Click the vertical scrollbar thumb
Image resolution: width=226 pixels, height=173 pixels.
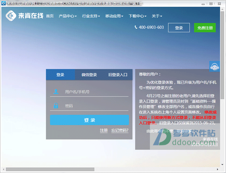222,55
